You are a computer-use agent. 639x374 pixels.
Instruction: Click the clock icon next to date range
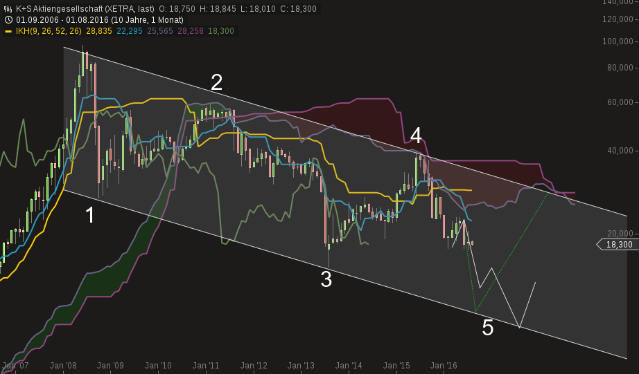[8, 19]
